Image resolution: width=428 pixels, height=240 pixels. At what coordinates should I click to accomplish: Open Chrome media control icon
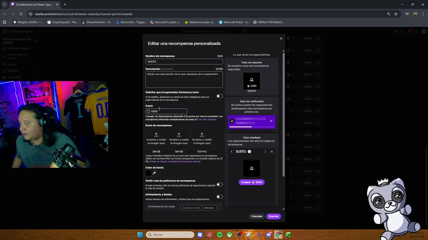[407, 14]
